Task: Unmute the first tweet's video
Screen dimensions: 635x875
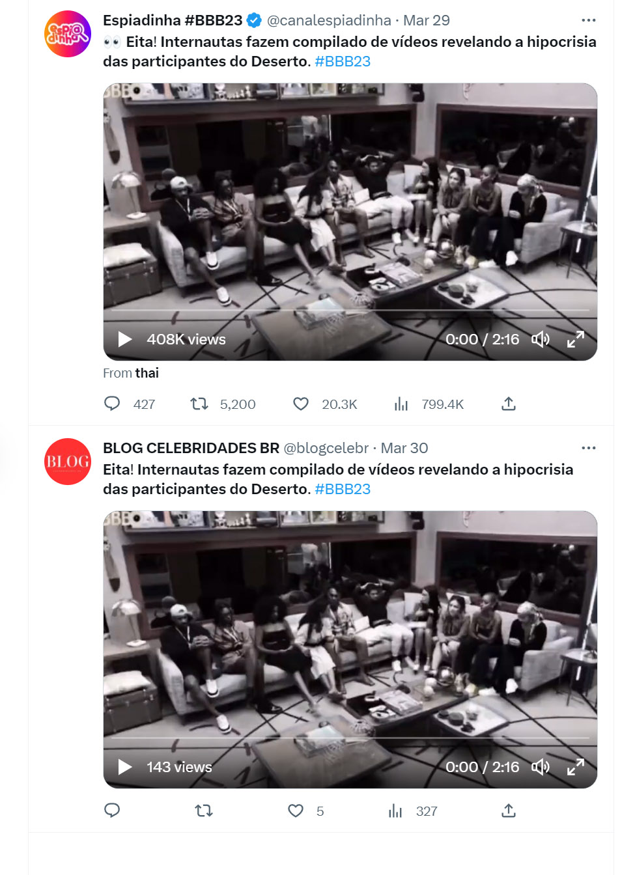Action: 541,339
